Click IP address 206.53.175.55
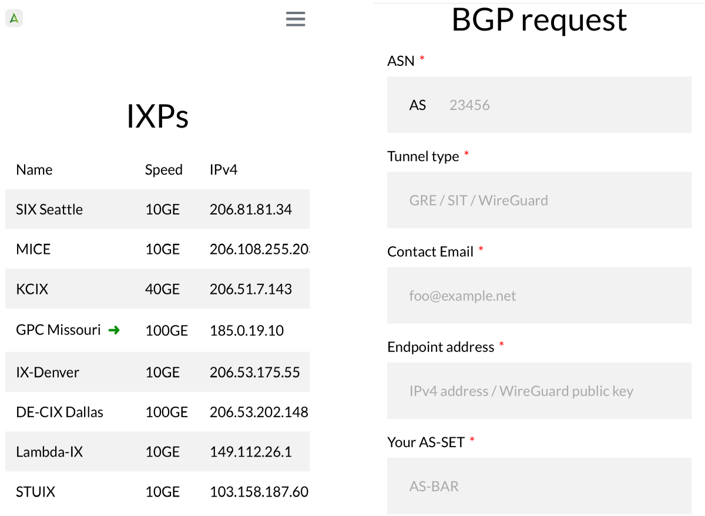The height and width of the screenshot is (516, 705). (x=255, y=373)
